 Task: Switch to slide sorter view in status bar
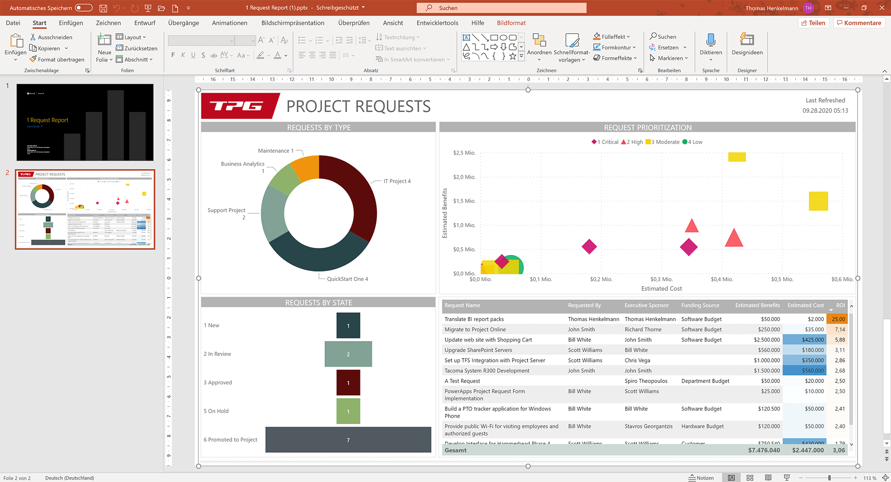pyautogui.click(x=750, y=478)
